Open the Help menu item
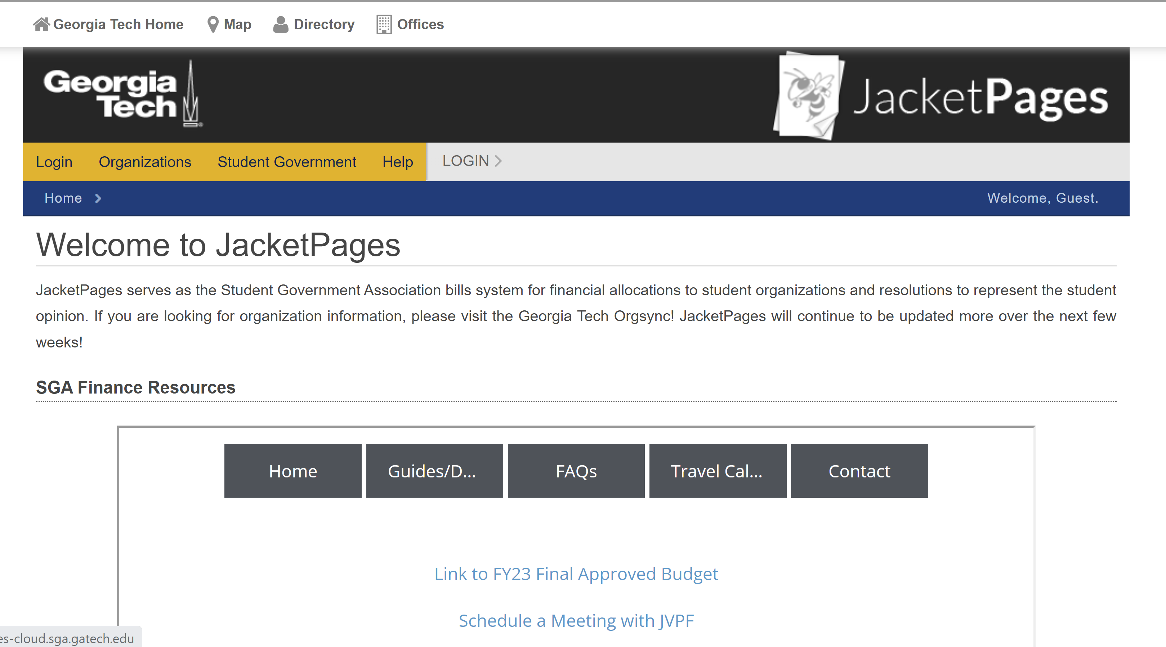The height and width of the screenshot is (647, 1166). pos(397,162)
